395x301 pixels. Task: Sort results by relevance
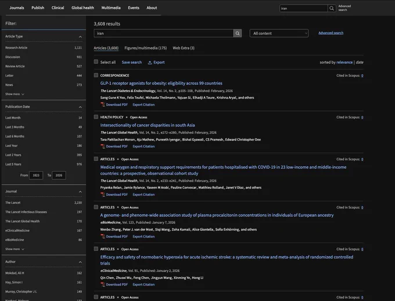click(x=344, y=62)
